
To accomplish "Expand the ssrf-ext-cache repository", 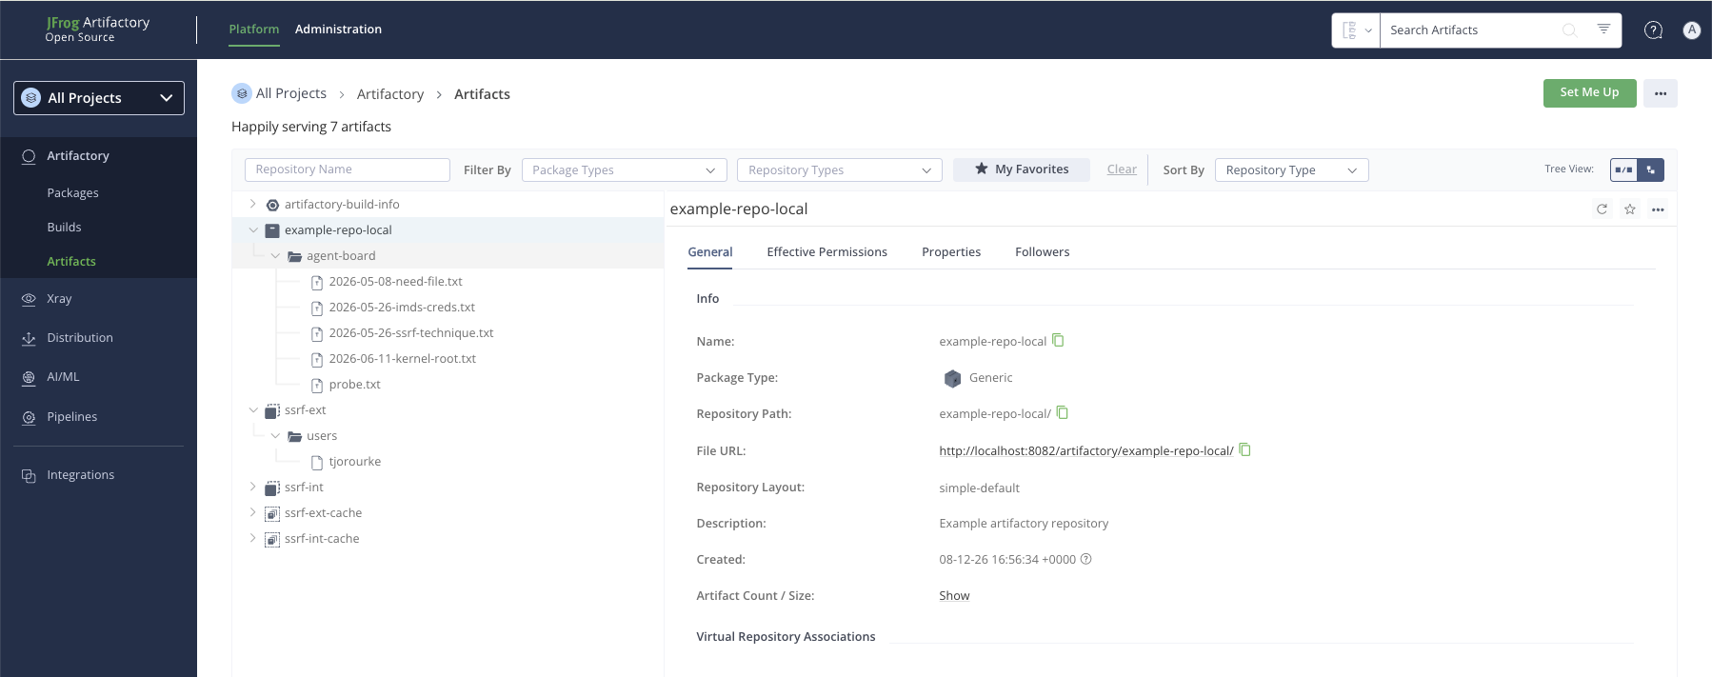I will (x=252, y=512).
